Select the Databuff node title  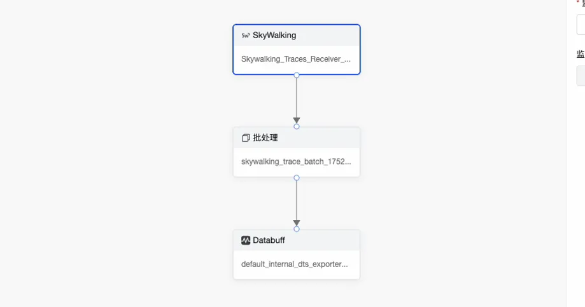click(x=269, y=240)
